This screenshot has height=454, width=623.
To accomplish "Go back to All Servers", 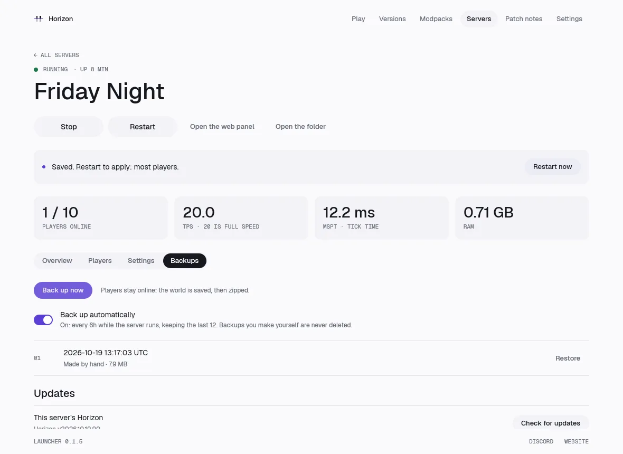I will 56,55.
